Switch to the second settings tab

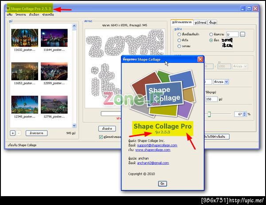(x=200, y=23)
